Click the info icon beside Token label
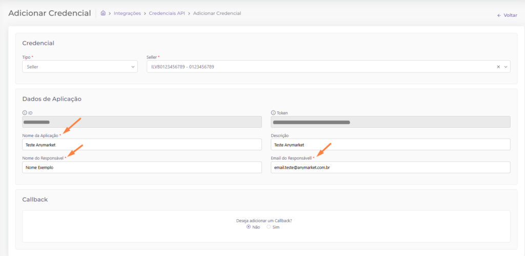The height and width of the screenshot is (256, 525). pos(273,112)
